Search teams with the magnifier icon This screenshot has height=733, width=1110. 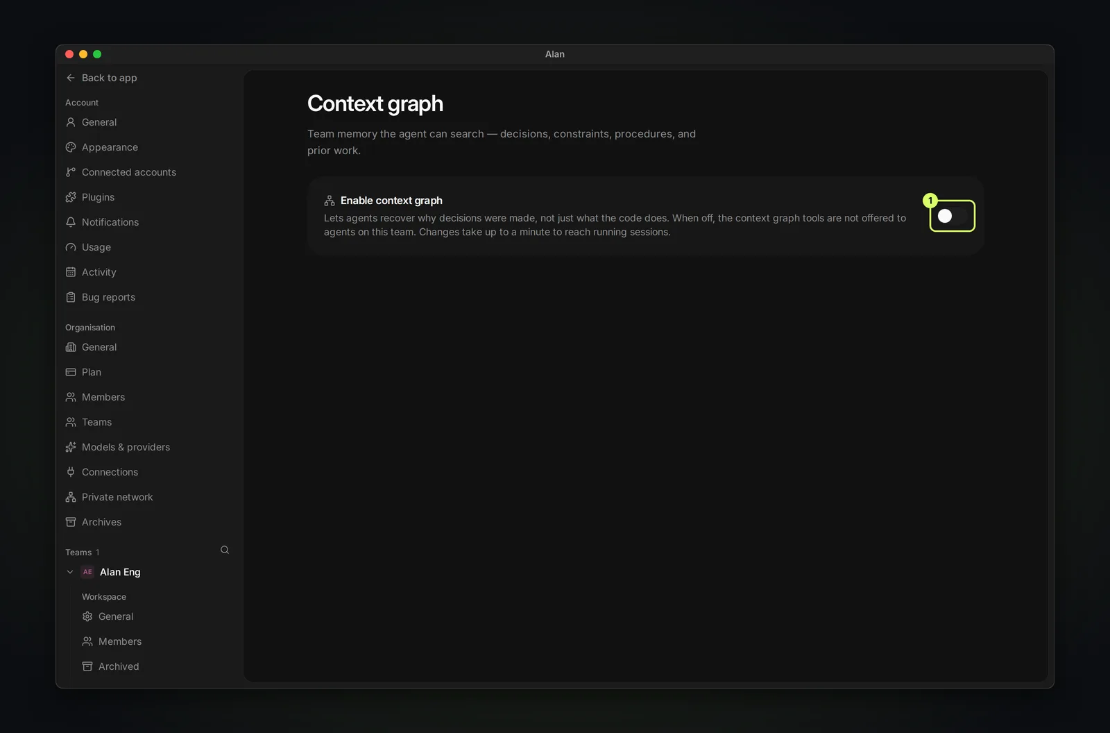(225, 550)
